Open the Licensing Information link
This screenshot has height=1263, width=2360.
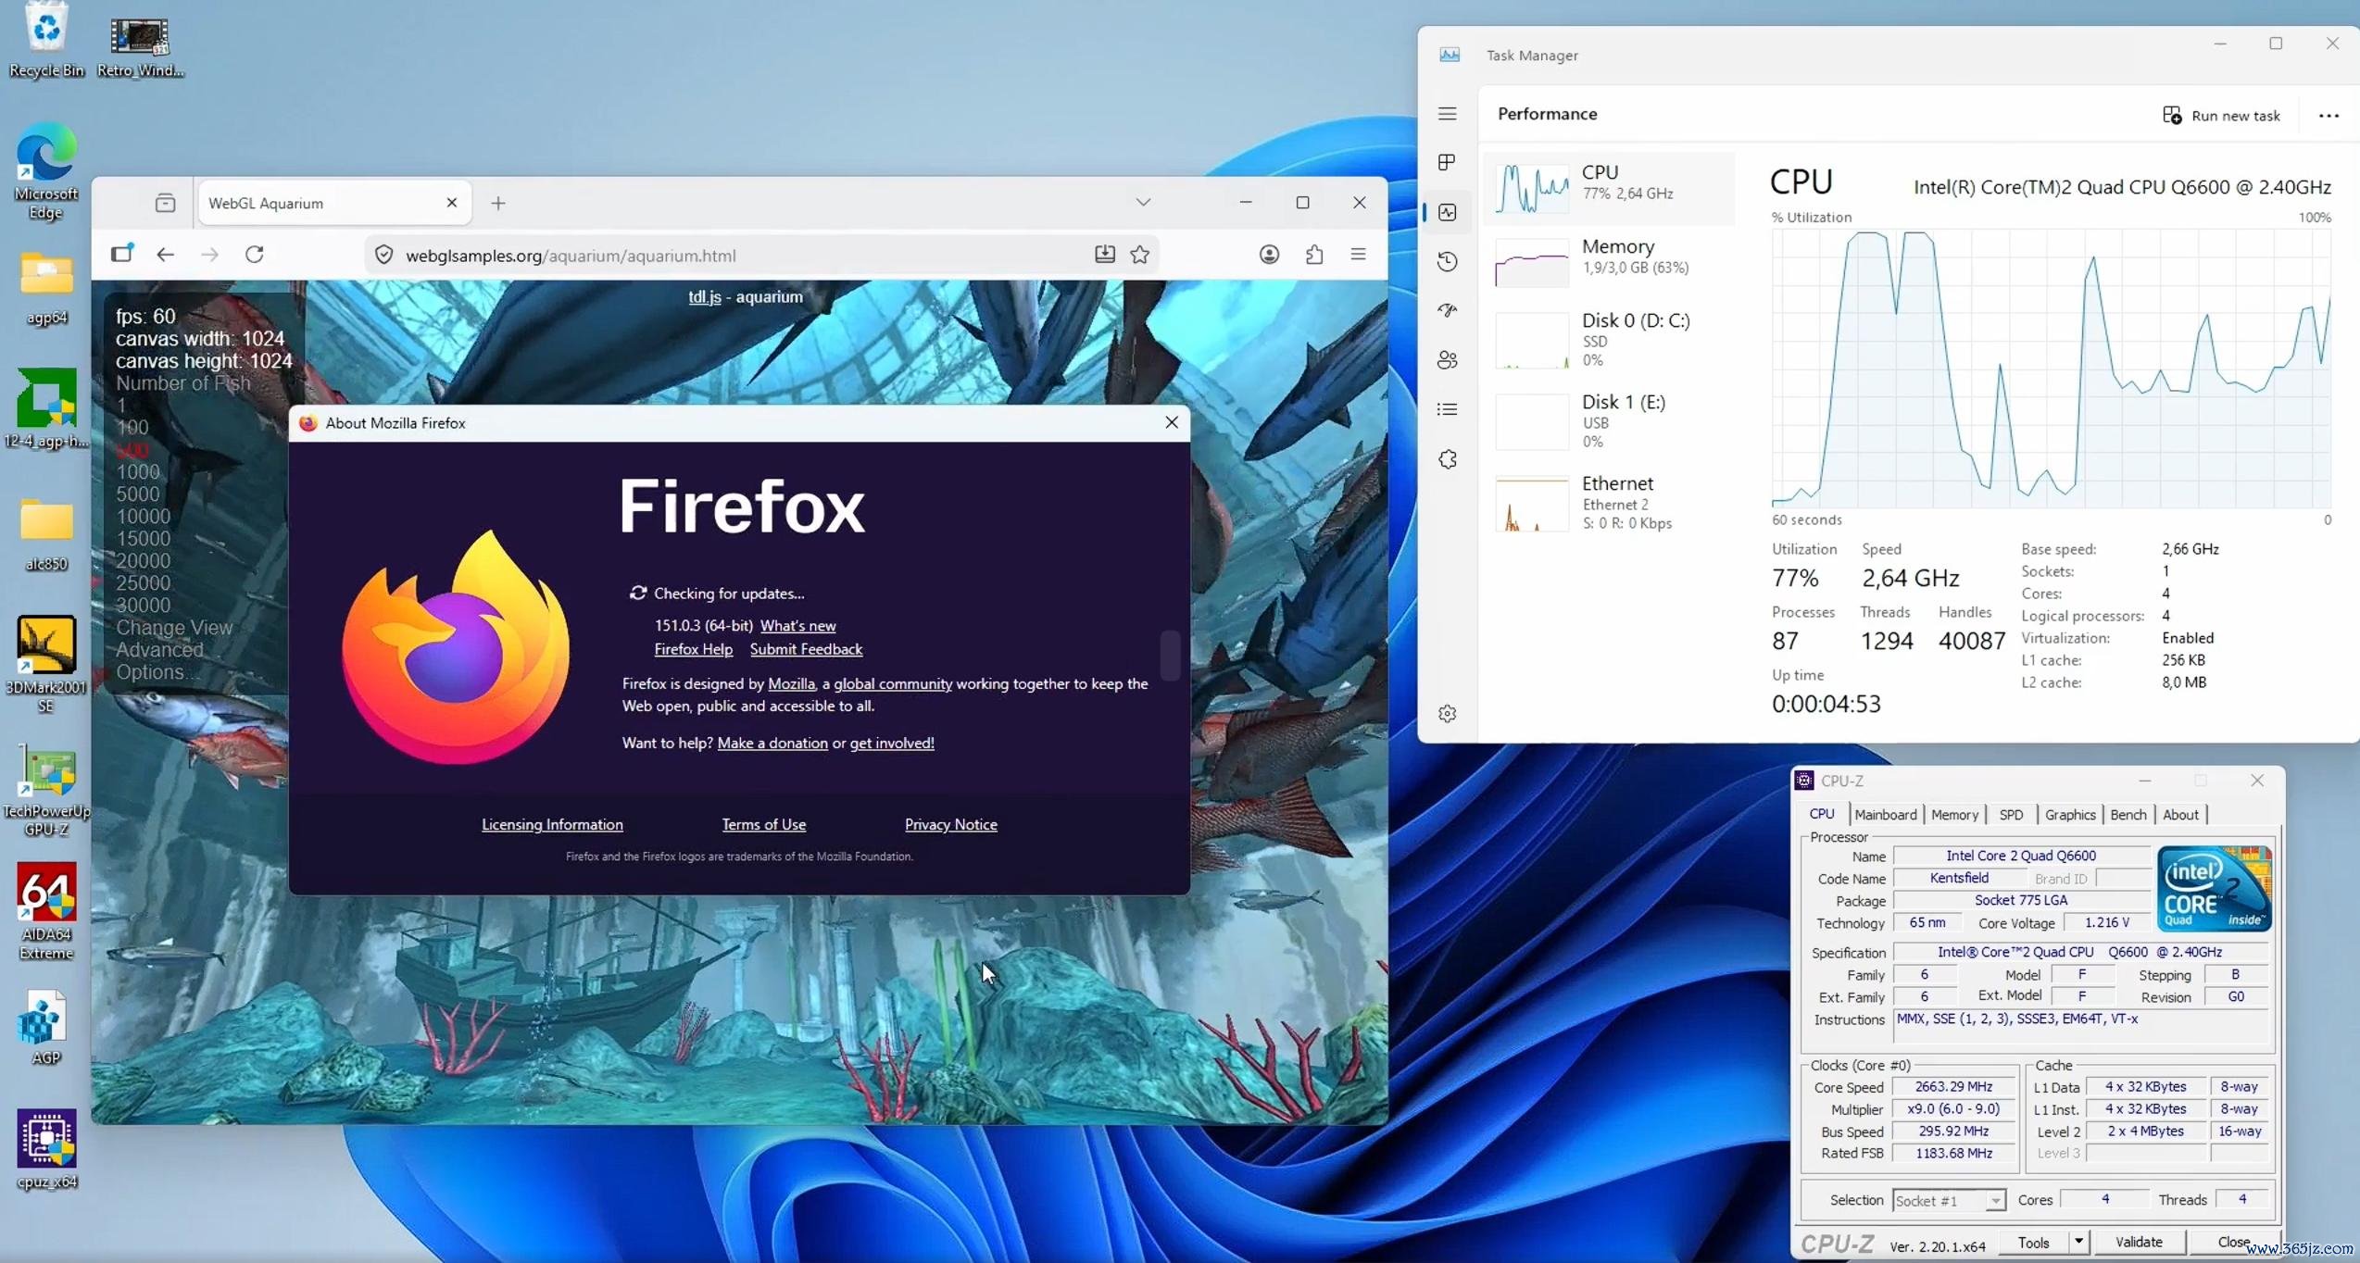[553, 824]
